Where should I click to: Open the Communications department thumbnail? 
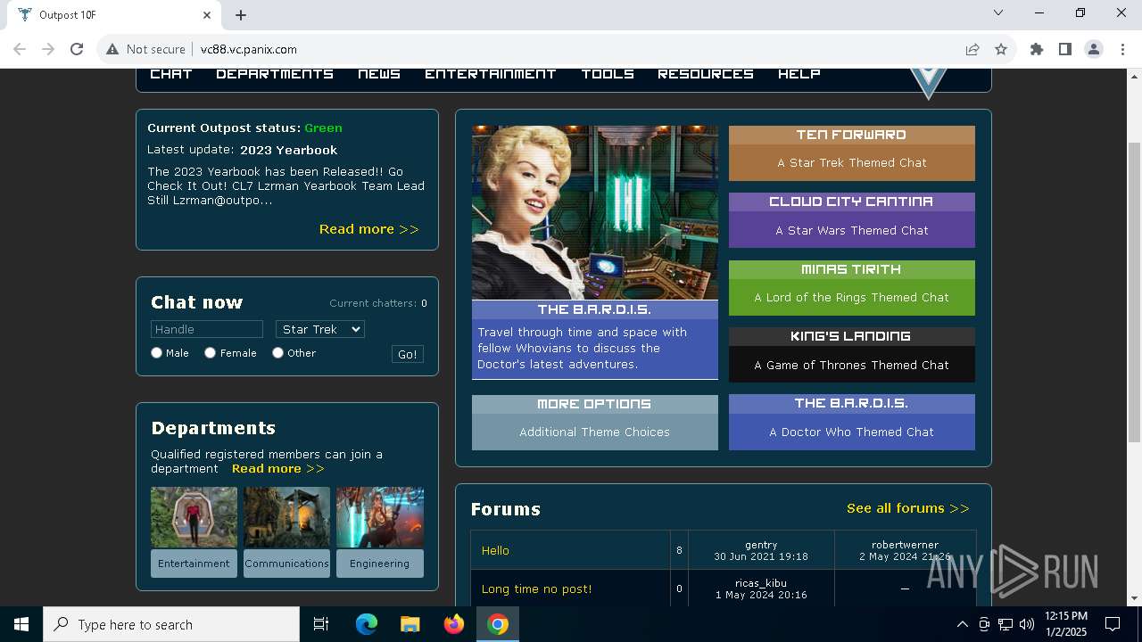coord(286,517)
